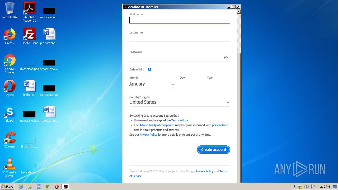Click the Day input field
338x190 pixels.
(x=191, y=84)
